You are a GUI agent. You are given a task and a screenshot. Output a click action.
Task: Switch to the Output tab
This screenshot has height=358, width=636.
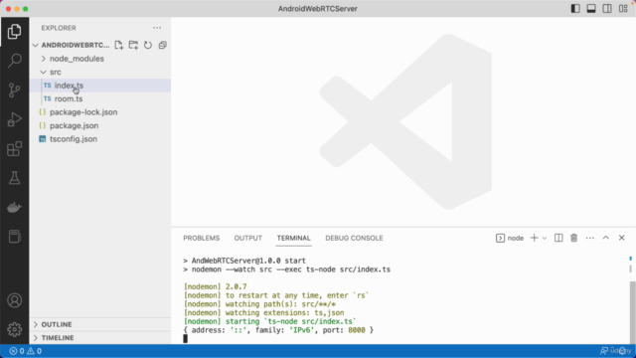(x=247, y=239)
